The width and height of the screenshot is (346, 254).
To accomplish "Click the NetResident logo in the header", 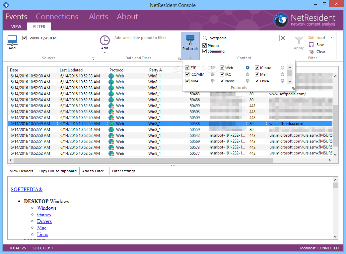I will click(281, 20).
